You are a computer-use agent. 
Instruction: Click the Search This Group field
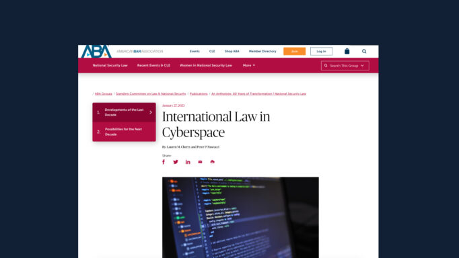[x=345, y=66]
